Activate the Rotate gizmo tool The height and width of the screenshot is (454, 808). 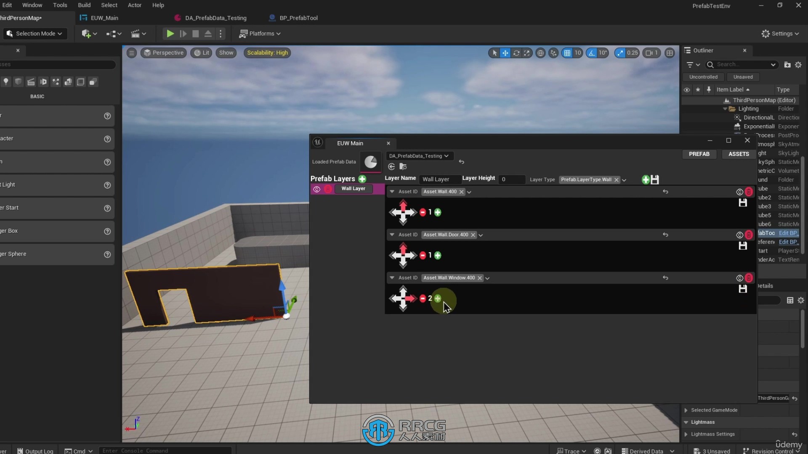coord(516,53)
